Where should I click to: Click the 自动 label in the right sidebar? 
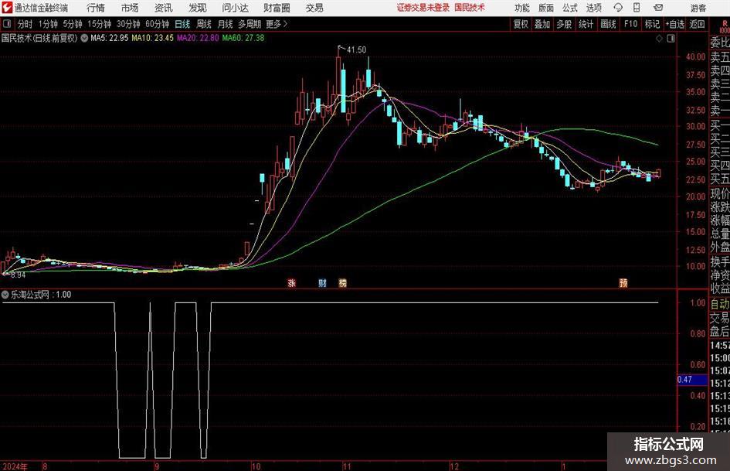coord(720,304)
